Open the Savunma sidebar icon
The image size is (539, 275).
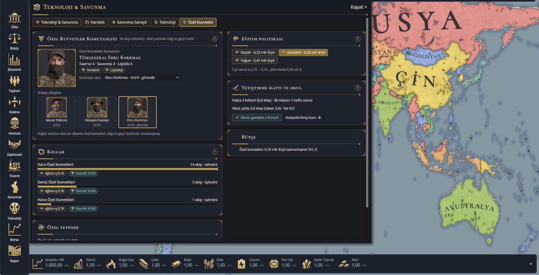[x=14, y=190]
